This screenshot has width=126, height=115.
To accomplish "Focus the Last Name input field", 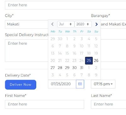I will point(108,104).
